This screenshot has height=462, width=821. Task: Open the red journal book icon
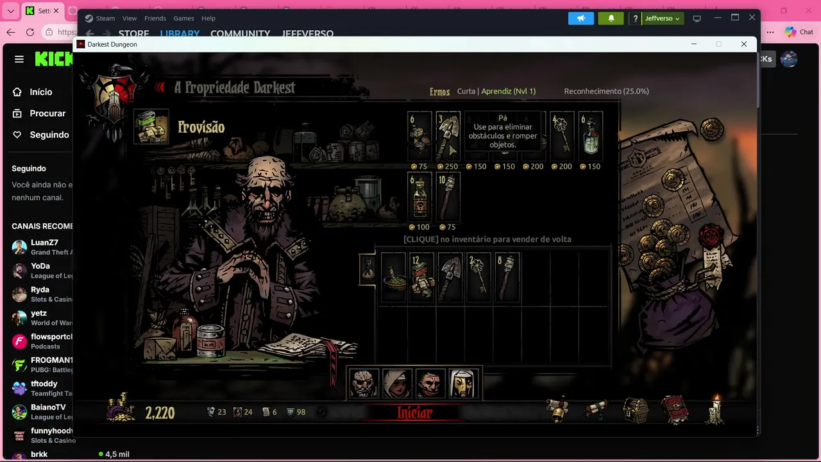point(674,410)
